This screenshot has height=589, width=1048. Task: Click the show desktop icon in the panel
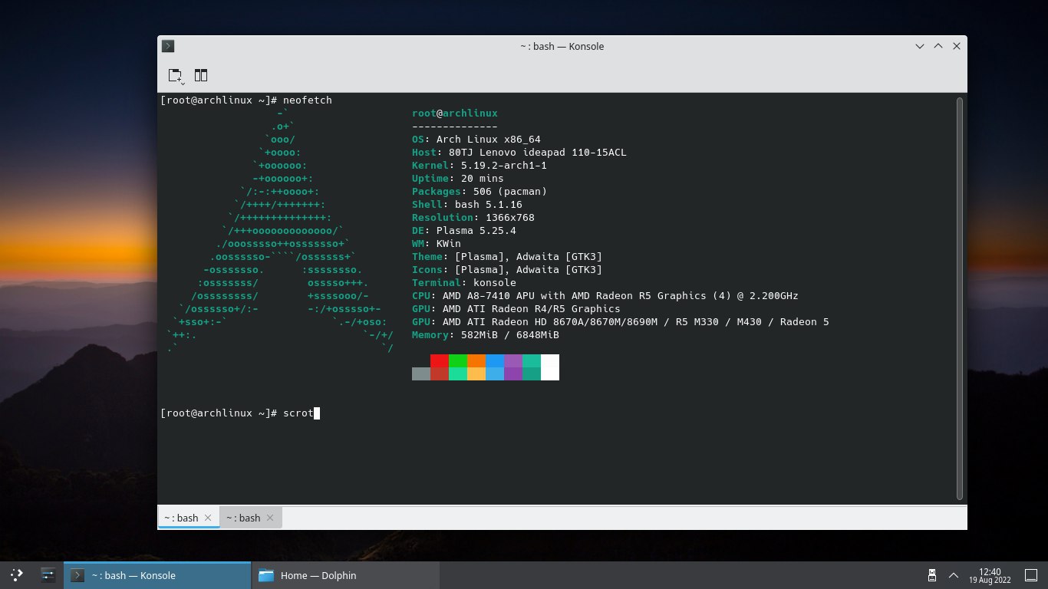1032,575
